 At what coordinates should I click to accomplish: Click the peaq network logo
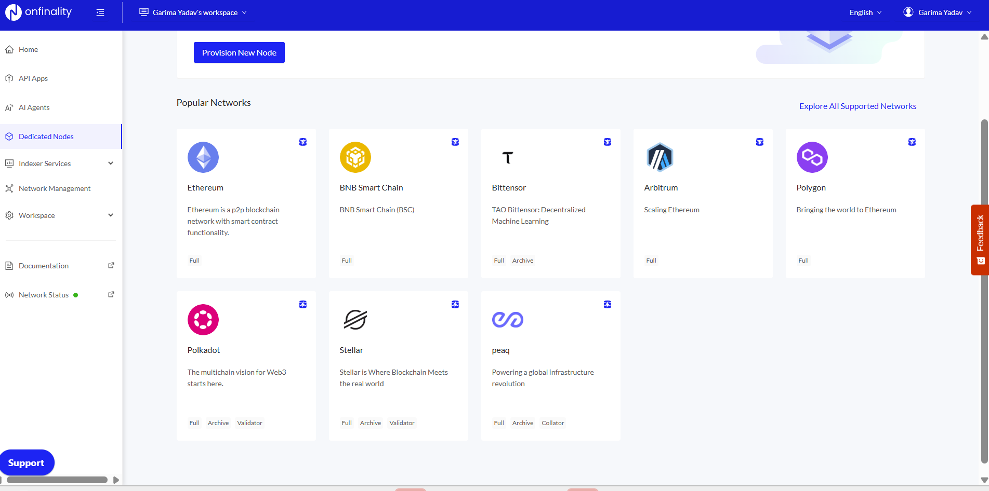coord(508,320)
